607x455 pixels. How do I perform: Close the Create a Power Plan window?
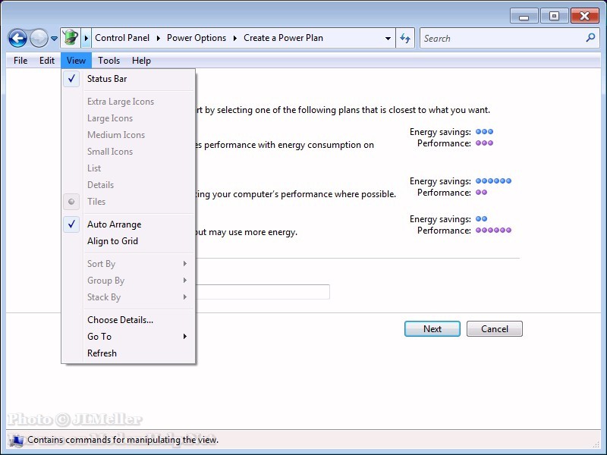pyautogui.click(x=585, y=16)
